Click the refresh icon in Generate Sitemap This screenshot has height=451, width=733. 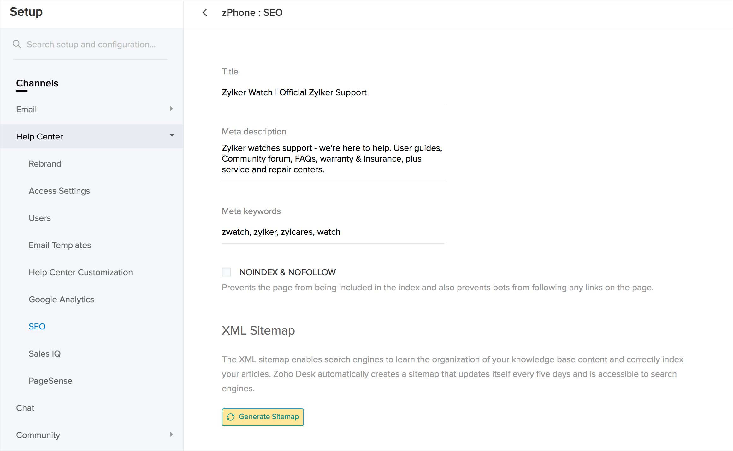pos(231,417)
